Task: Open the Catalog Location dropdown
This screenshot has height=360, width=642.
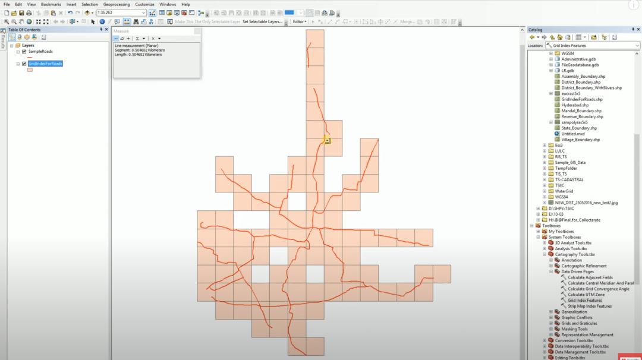Action: pyautogui.click(x=637, y=46)
